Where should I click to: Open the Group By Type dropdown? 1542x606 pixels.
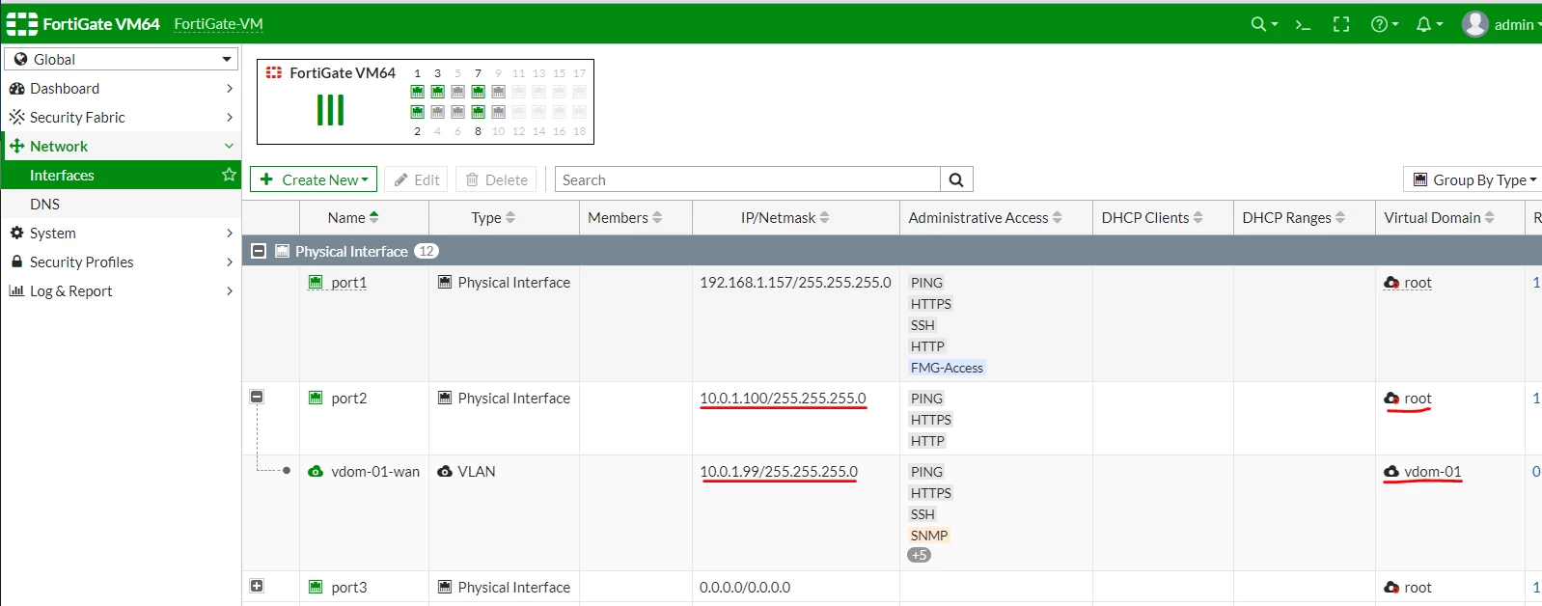(1473, 179)
